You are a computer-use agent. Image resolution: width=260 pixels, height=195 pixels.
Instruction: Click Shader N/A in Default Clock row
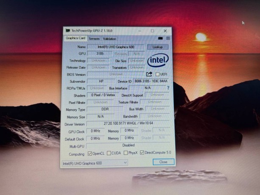click(x=162, y=137)
